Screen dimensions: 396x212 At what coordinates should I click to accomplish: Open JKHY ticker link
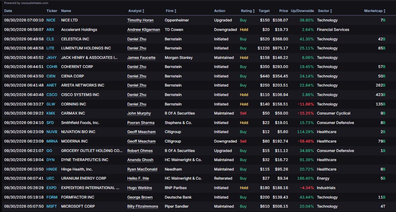tap(52, 57)
